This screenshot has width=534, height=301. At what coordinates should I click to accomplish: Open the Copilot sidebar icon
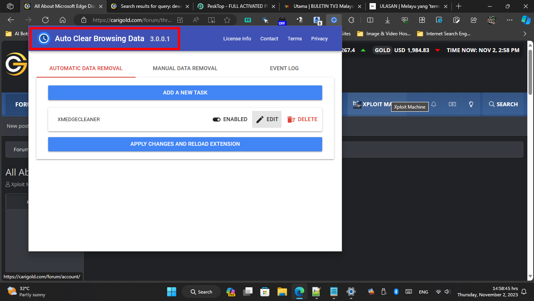pos(526,20)
